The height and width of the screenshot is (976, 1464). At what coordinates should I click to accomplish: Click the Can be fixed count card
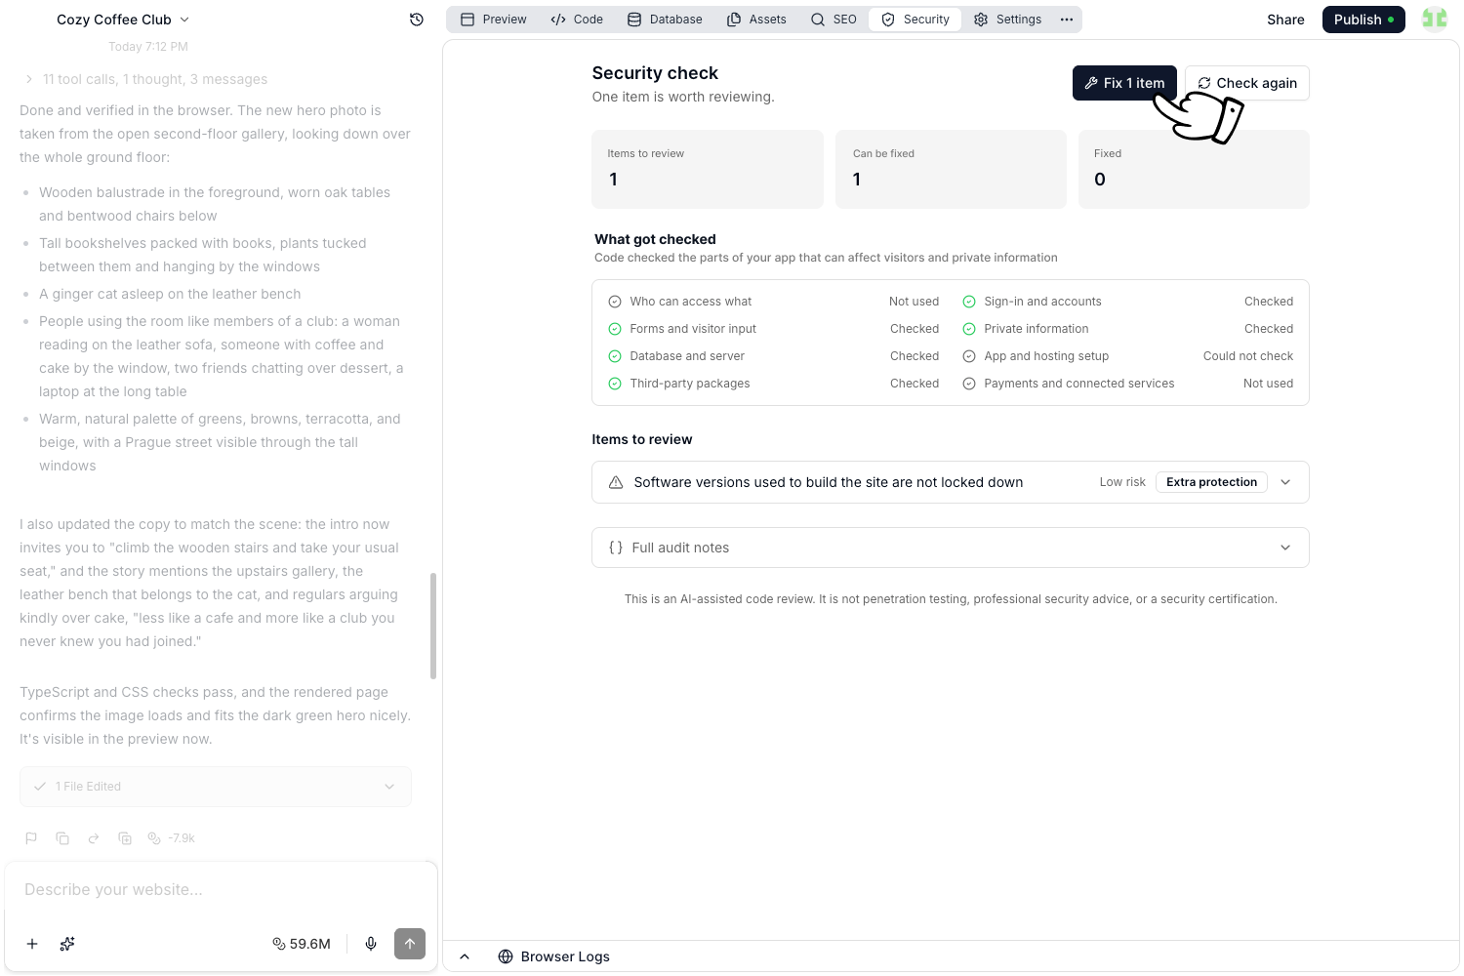pyautogui.click(x=951, y=169)
